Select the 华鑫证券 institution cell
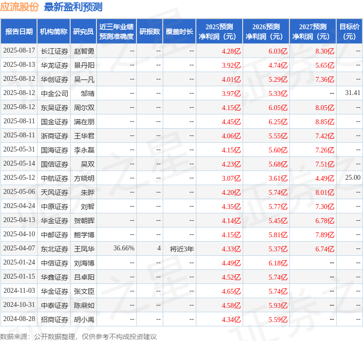Screen dimensions: 363x341 (55, 277)
